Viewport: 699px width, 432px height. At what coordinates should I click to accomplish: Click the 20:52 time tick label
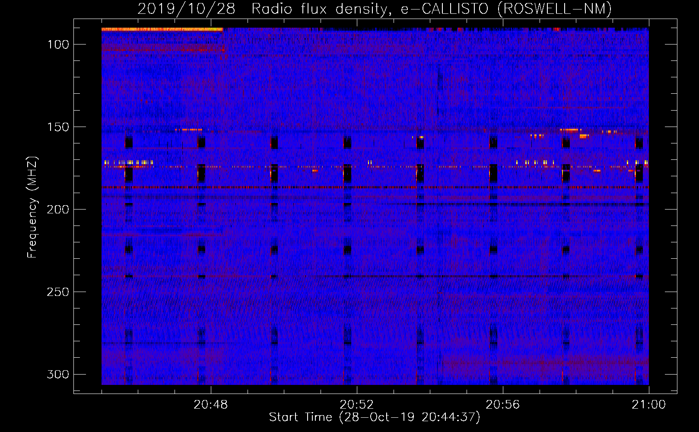point(357,405)
